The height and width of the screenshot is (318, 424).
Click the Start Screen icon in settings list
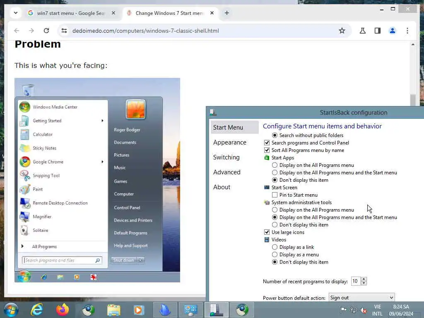coord(267,188)
